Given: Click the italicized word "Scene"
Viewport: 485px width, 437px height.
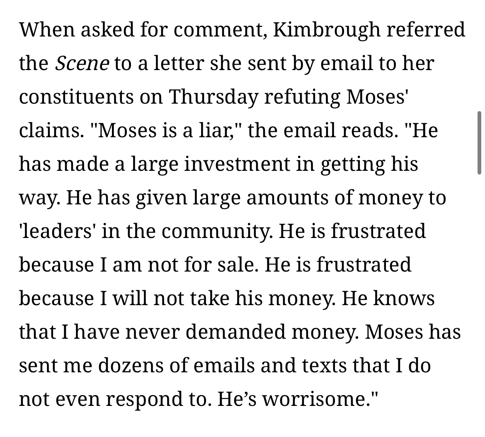Looking at the screenshot, I should coord(82,63).
